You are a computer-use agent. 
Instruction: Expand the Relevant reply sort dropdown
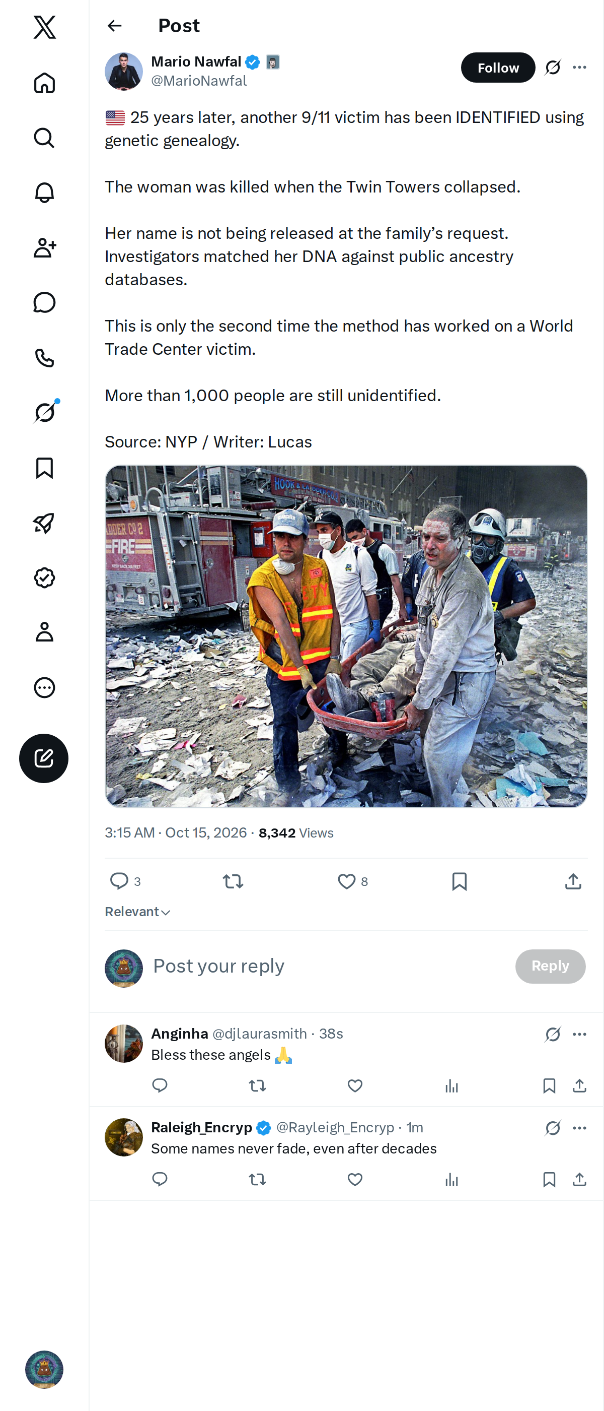138,912
